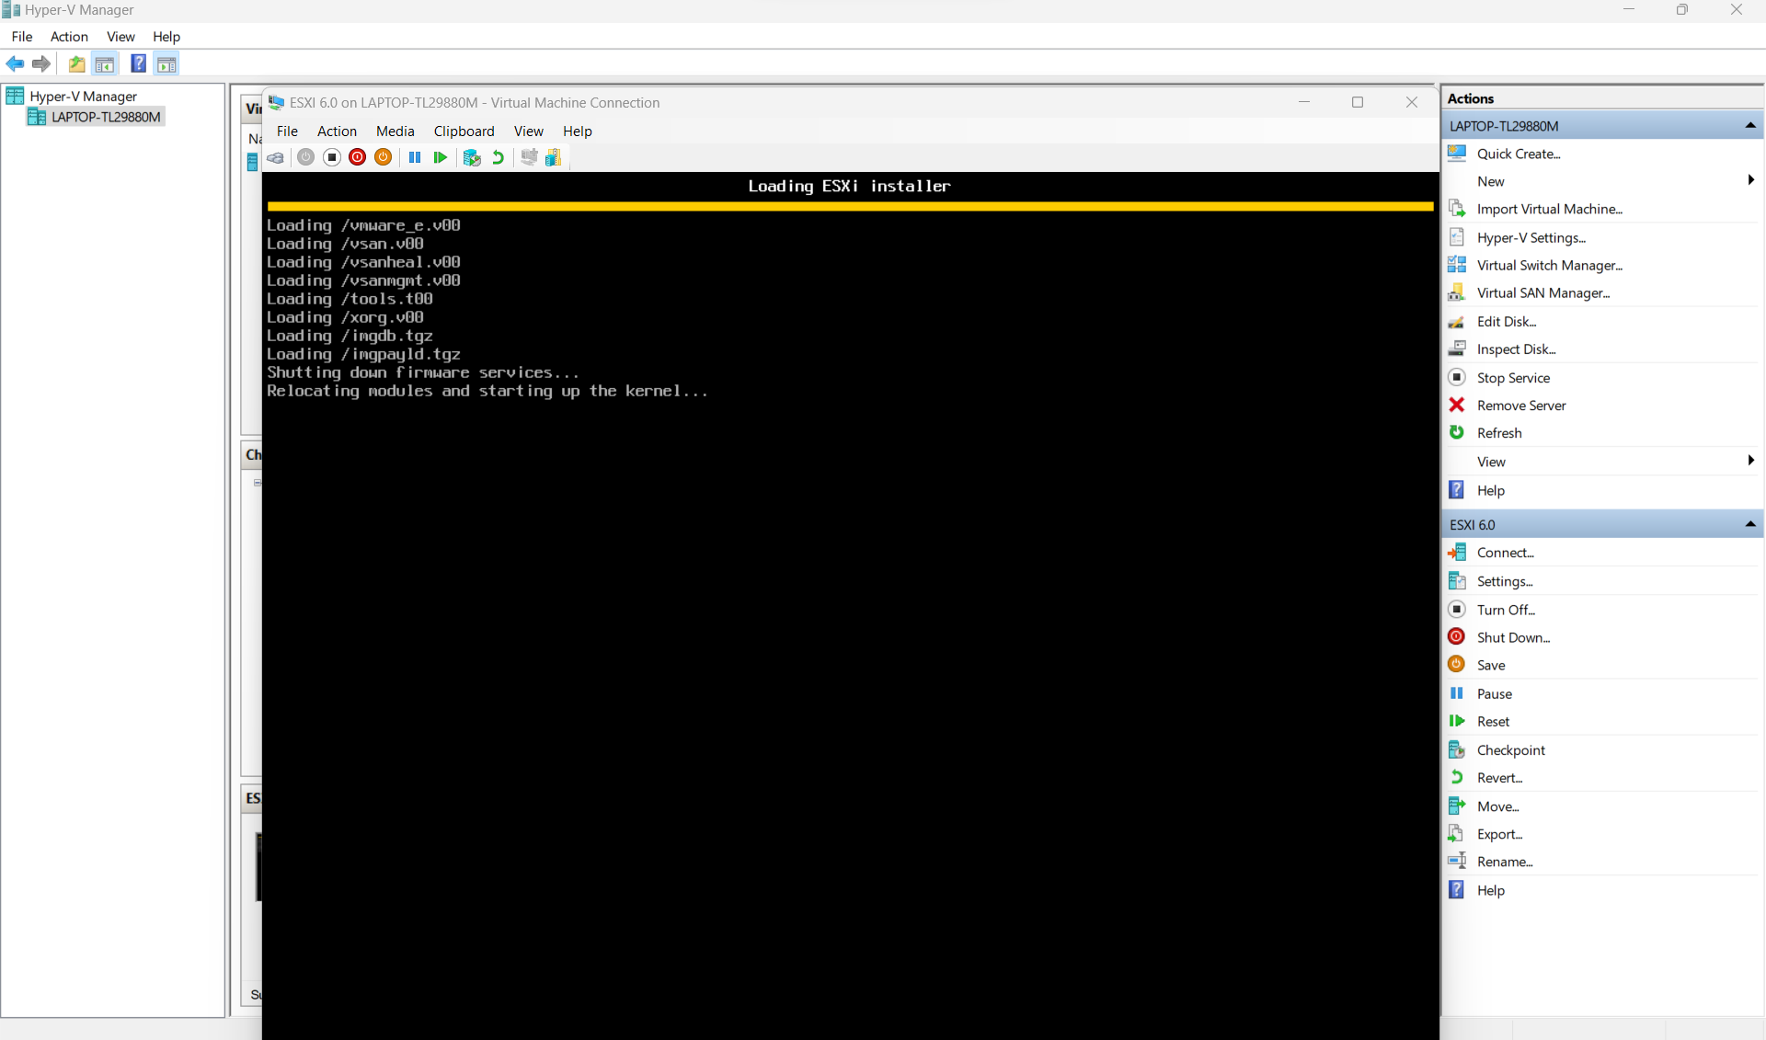
Task: Revert VM using green arrow toolbar icon
Action: [x=498, y=157]
